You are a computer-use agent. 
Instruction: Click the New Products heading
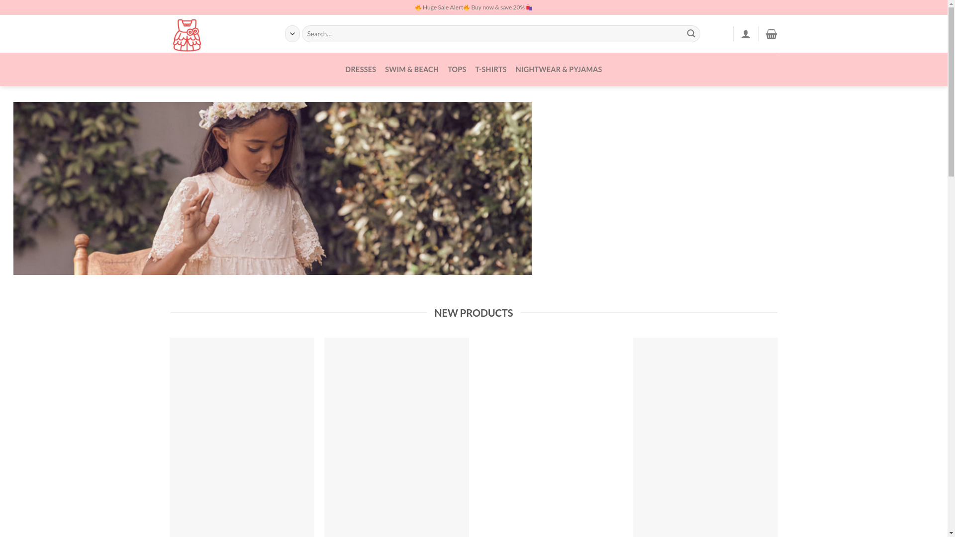(x=474, y=313)
